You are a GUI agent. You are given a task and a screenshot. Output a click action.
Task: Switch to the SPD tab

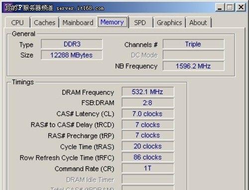point(140,22)
